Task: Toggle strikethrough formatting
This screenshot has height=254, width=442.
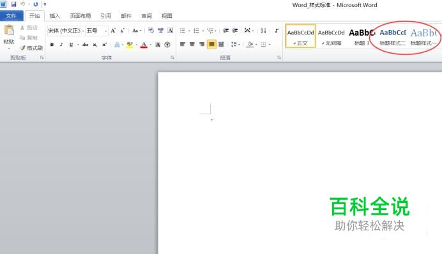Action: [x=86, y=45]
